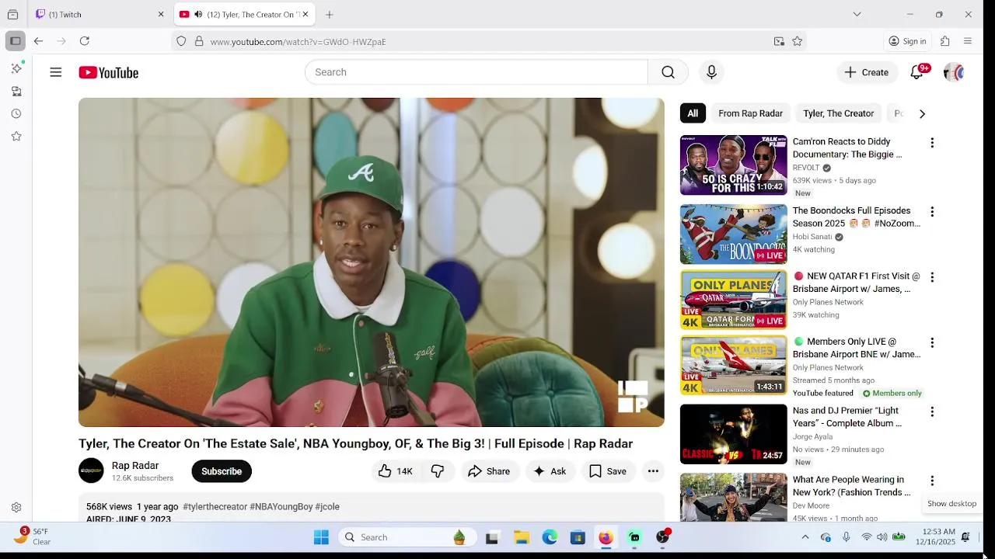
Task: Open the Windows Start menu
Action: (x=321, y=537)
